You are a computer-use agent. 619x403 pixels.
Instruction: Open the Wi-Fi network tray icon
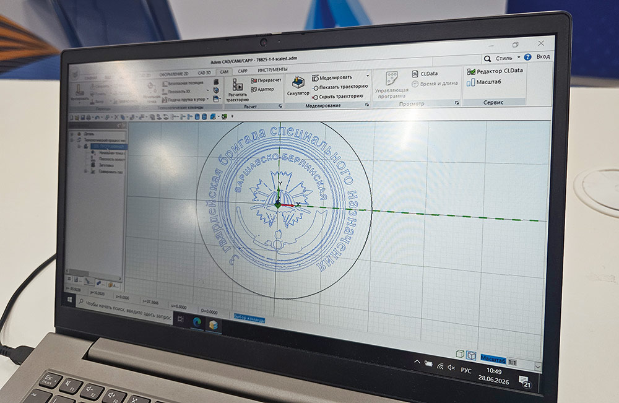440,366
